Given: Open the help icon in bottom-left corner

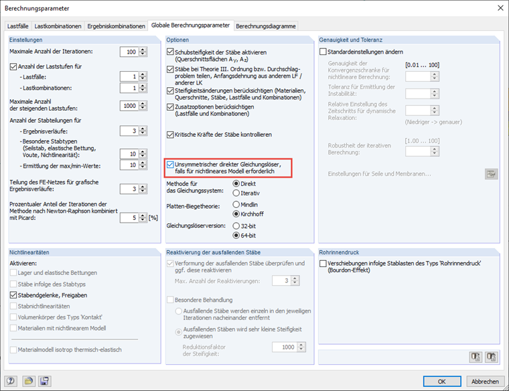Looking at the screenshot, I should pos(11,381).
